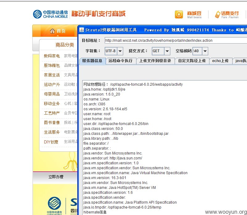Click the java.vm.specification.name line
The image size is (247, 215).
(136, 173)
